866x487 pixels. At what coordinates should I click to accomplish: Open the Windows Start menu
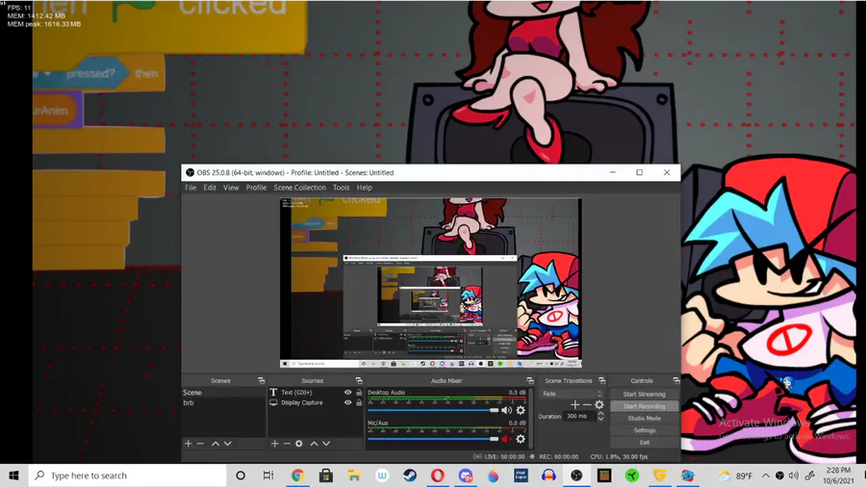click(14, 475)
